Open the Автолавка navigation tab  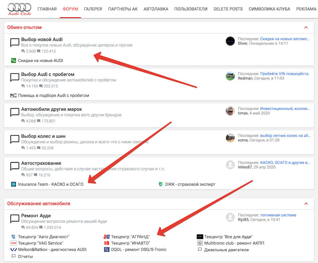coord(156,9)
